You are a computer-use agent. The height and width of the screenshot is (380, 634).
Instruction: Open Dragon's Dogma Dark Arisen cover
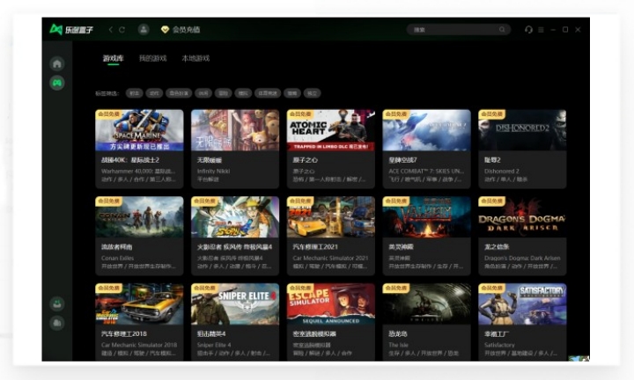click(522, 217)
